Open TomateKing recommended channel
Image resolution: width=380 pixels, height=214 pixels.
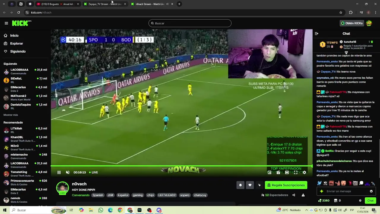(25, 174)
